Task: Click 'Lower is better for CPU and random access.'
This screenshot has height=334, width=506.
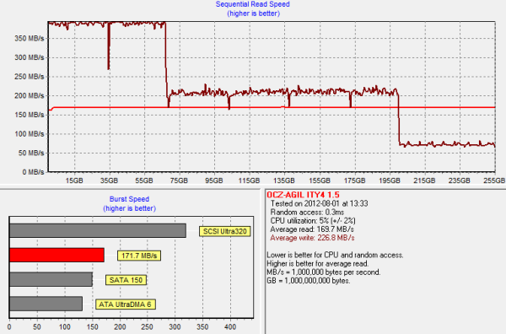Action: [x=335, y=255]
